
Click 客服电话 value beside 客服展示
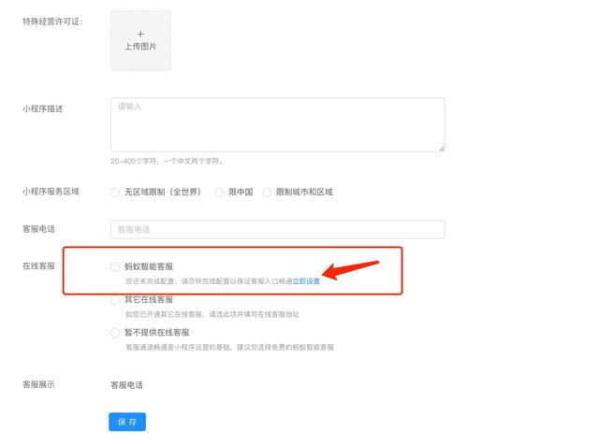126,384
